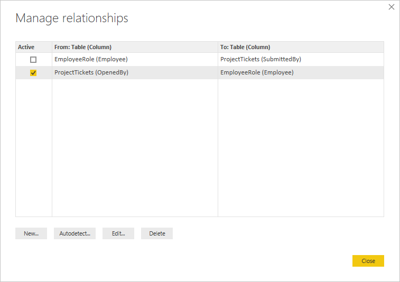Enable the EmployeeRole to ProjectTickets relationship checkbox

pyautogui.click(x=33, y=60)
